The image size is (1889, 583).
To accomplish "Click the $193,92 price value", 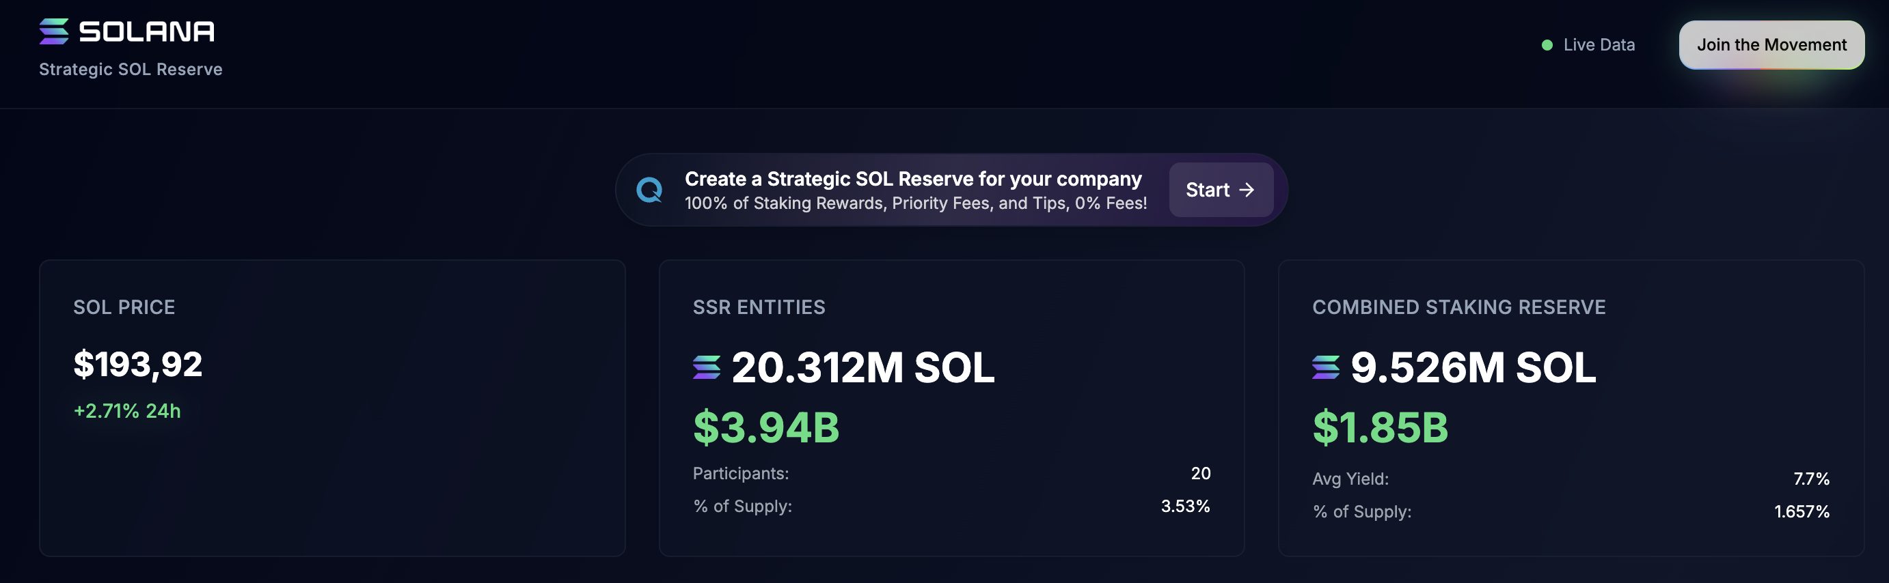I will pos(138,365).
